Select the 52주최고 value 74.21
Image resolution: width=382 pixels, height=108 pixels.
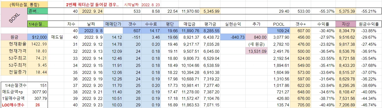tap(38, 58)
